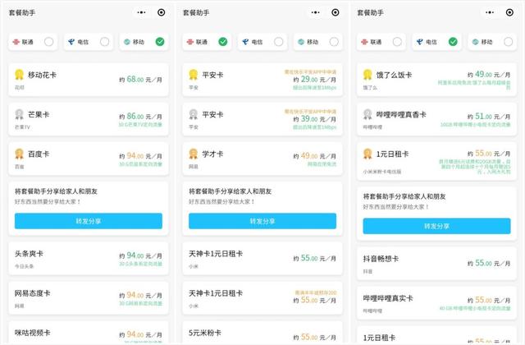Open the 芒果卡 plan card

pos(89,119)
